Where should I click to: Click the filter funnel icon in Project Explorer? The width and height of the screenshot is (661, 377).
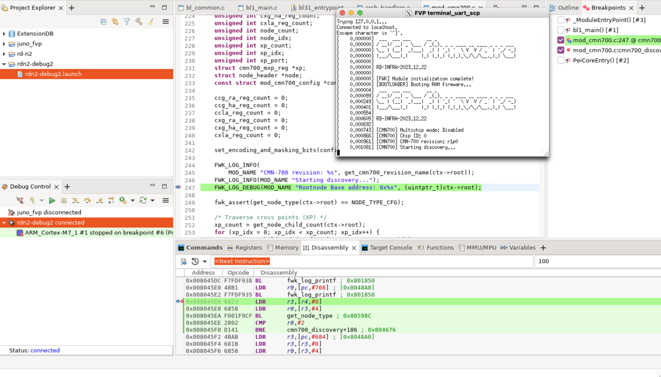coord(127,22)
